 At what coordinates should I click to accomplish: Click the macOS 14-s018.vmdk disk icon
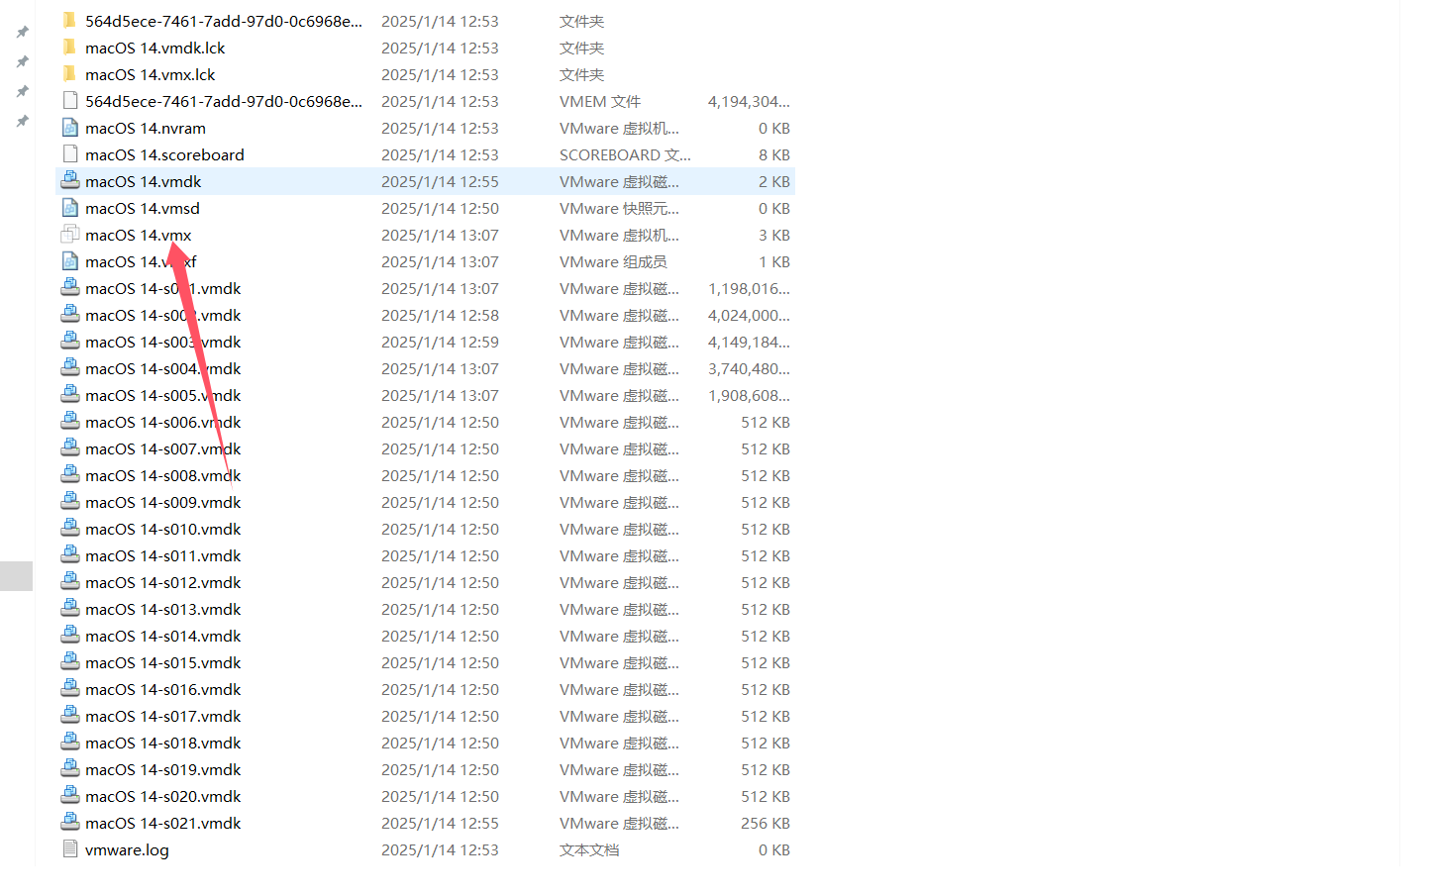click(x=69, y=742)
